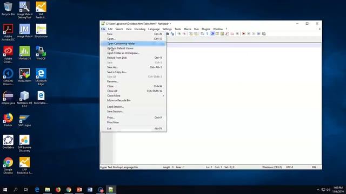Click the user defined language icon

click(217, 33)
